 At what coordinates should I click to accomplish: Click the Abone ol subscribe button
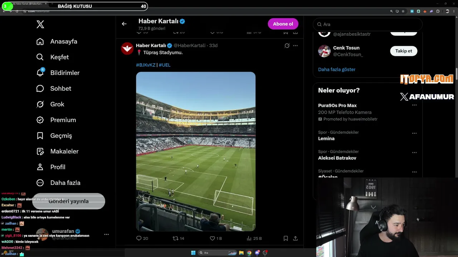tap(283, 24)
